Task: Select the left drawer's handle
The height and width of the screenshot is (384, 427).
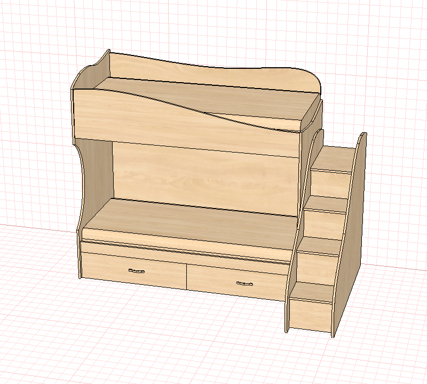Action: click(137, 271)
